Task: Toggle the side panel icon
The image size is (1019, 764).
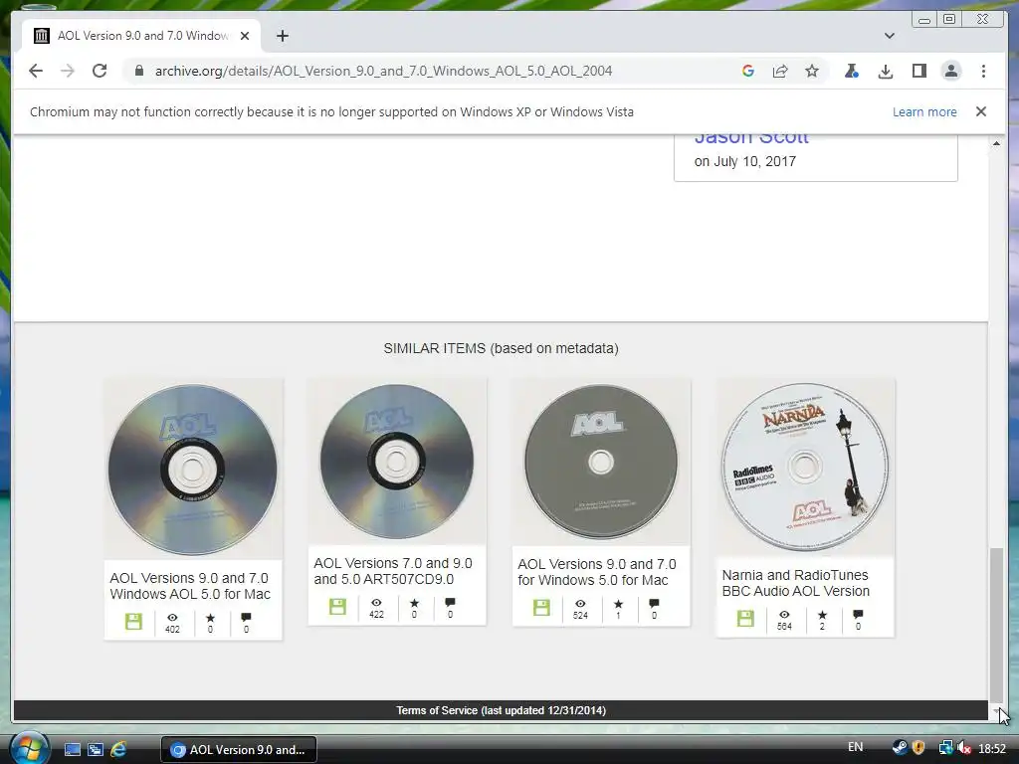Action: click(918, 71)
